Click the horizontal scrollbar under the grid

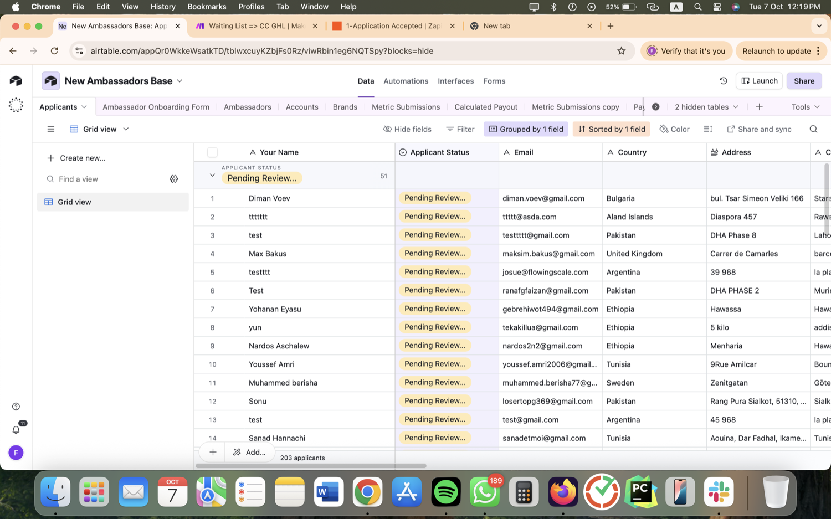tap(311, 466)
